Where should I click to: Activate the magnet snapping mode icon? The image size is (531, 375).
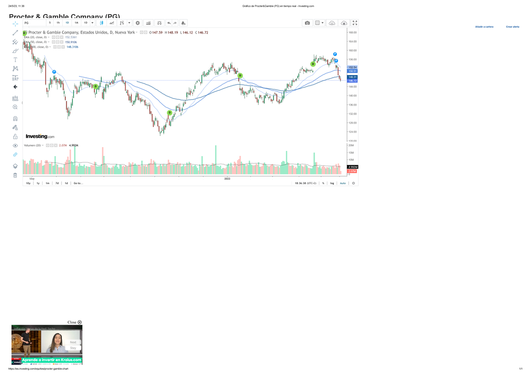pyautogui.click(x=15, y=118)
